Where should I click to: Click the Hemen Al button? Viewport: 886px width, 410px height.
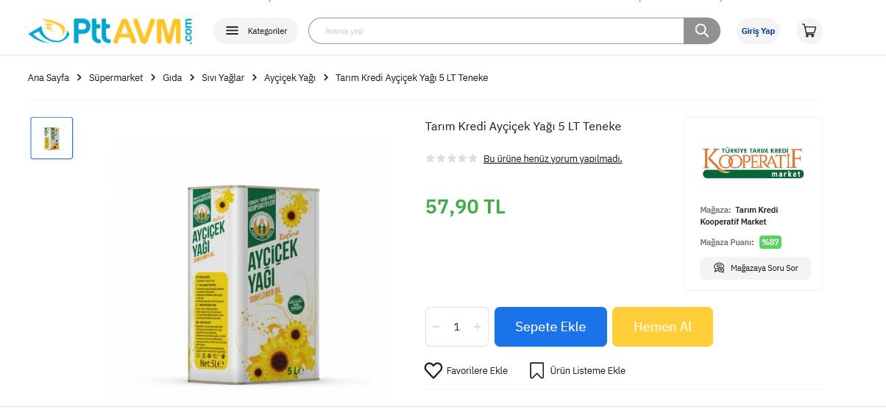662,327
